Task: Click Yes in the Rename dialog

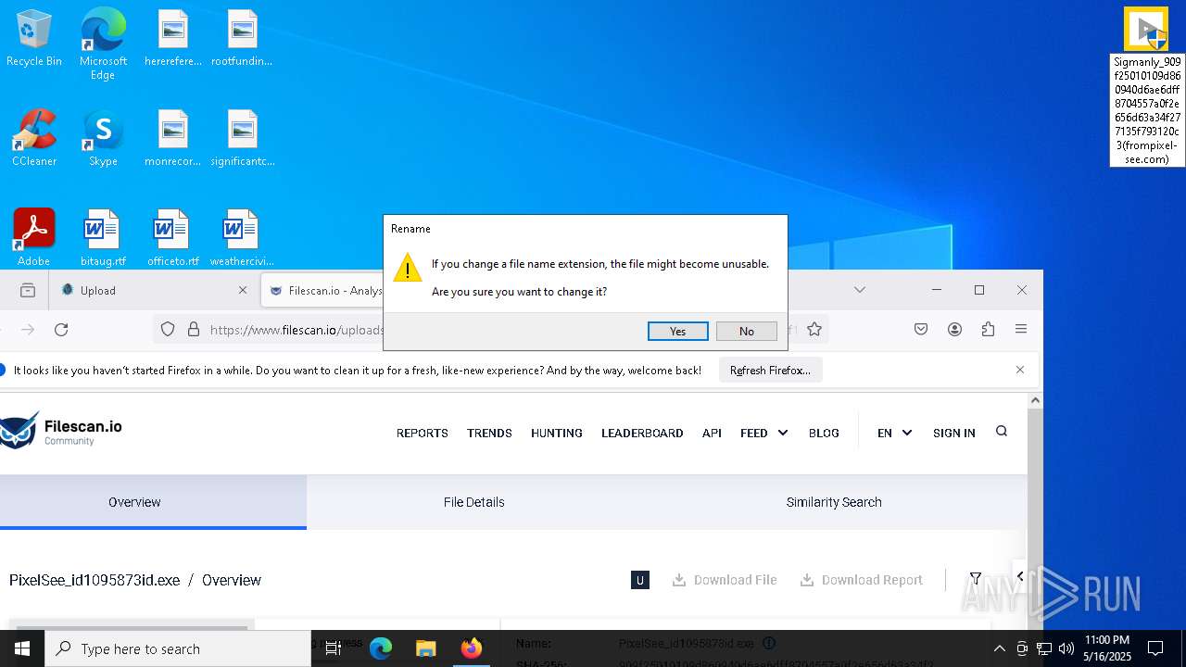Action: click(x=677, y=331)
